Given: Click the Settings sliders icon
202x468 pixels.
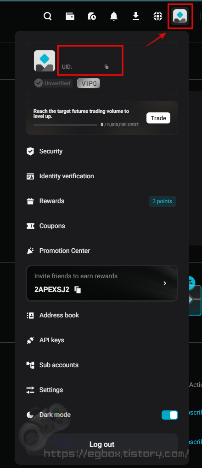Looking at the screenshot, I should (30, 390).
